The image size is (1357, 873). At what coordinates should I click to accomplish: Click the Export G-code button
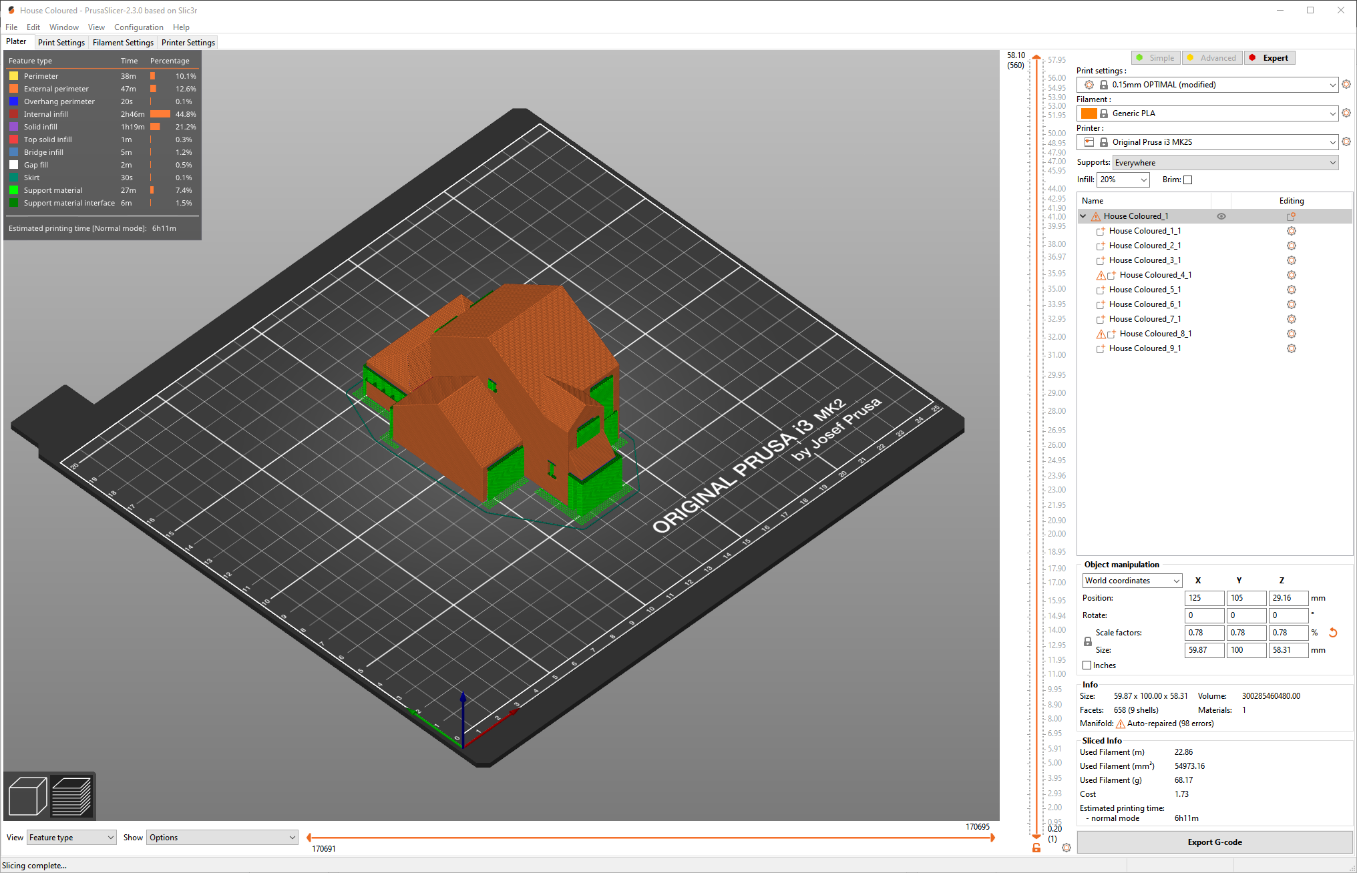[x=1214, y=842]
